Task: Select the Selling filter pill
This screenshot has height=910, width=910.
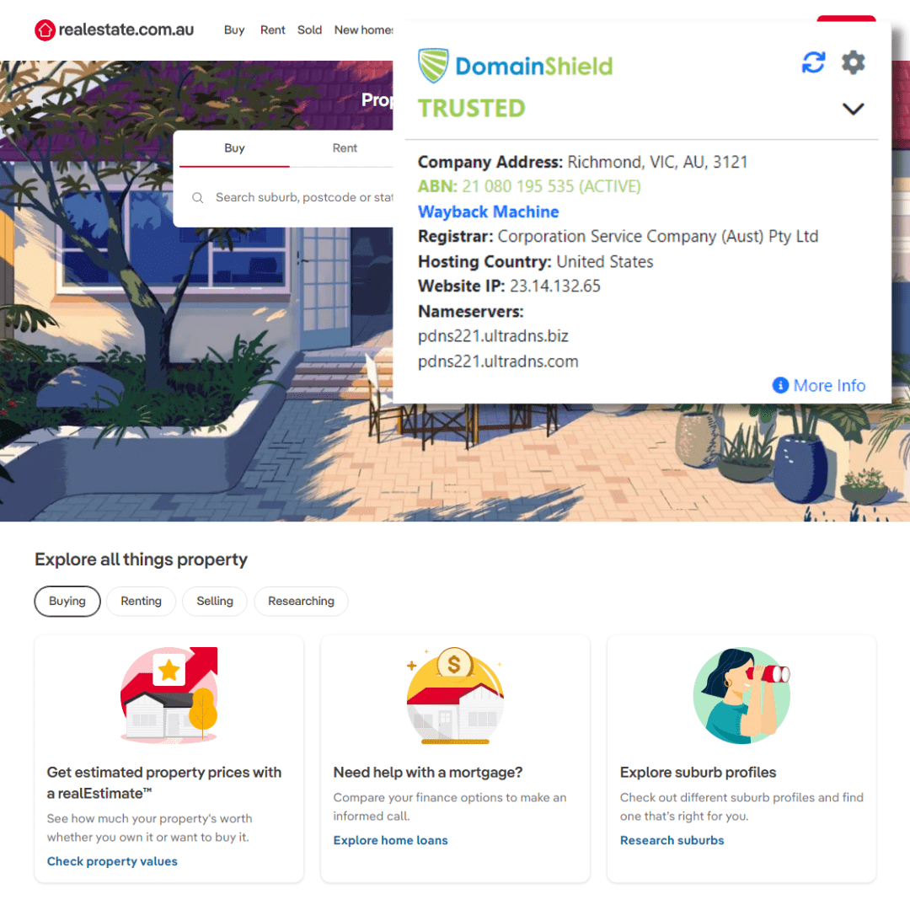Action: [215, 602]
